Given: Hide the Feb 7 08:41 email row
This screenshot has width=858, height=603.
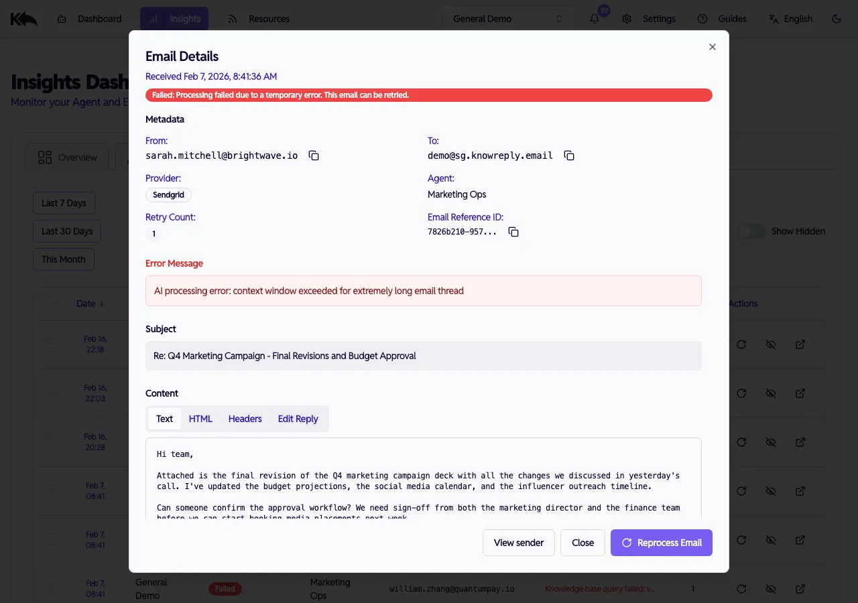Looking at the screenshot, I should pos(771,491).
